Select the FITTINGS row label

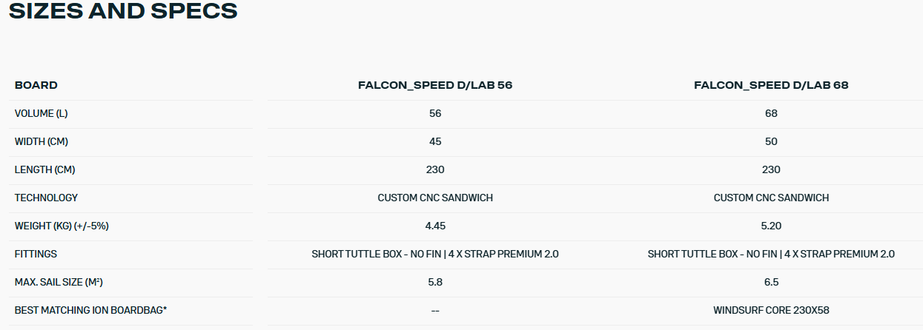[x=36, y=254]
